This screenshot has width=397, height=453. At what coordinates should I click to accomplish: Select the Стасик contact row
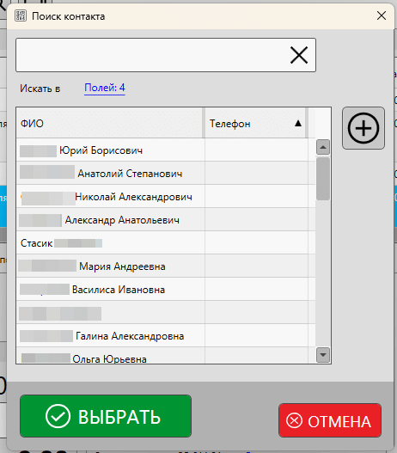click(166, 243)
